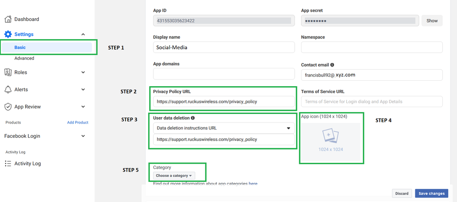
Task: Show the App secret value
Action: point(432,21)
